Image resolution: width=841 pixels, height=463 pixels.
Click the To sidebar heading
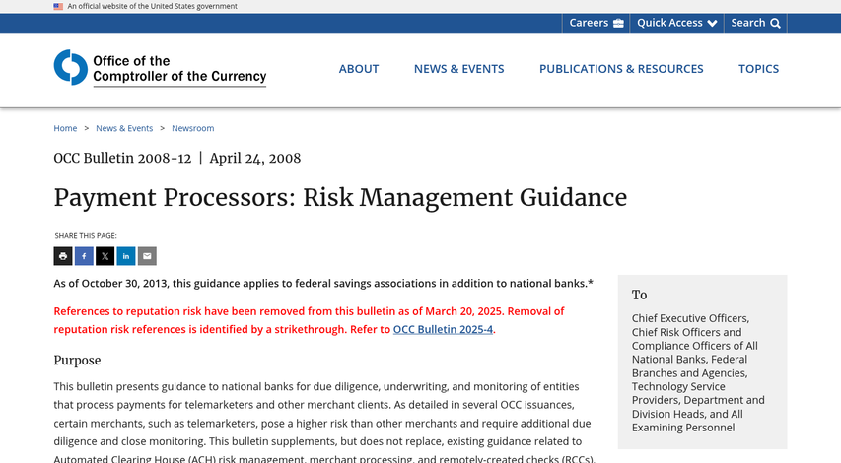coord(639,295)
